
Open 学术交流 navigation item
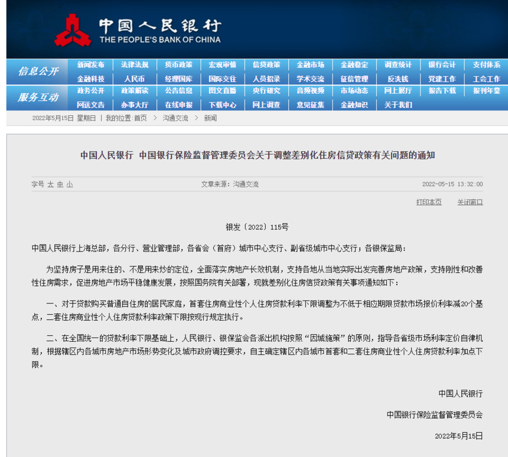pyautogui.click(x=310, y=79)
